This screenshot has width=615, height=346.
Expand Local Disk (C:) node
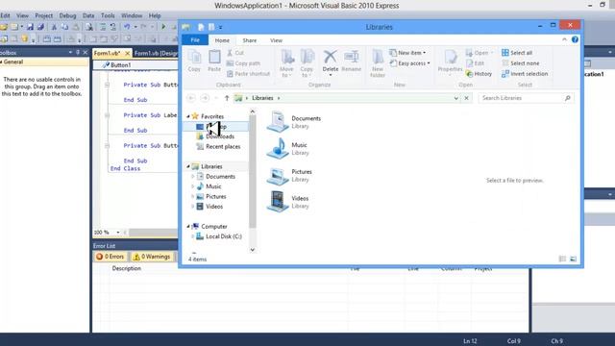click(192, 236)
